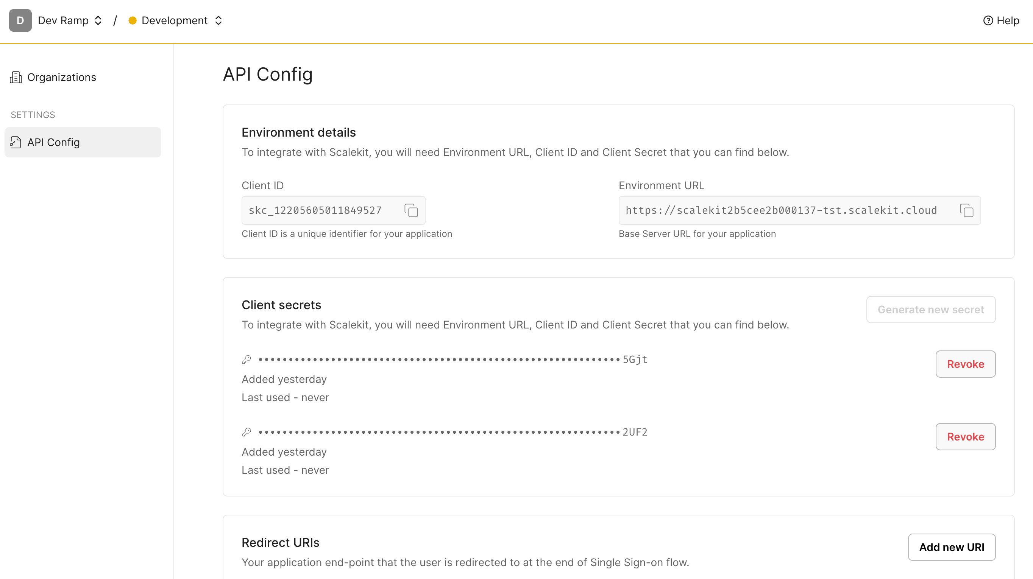The height and width of the screenshot is (579, 1033).
Task: Revoke the secret ending in 2UF2
Action: tap(965, 436)
